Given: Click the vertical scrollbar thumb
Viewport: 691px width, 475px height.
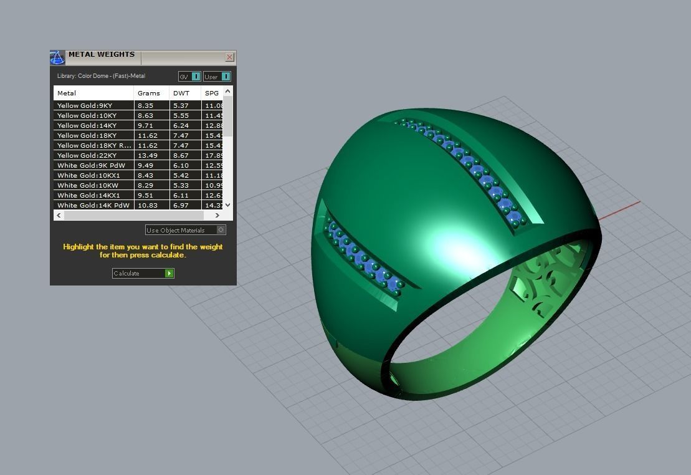Looking at the screenshot, I should pos(228,117).
